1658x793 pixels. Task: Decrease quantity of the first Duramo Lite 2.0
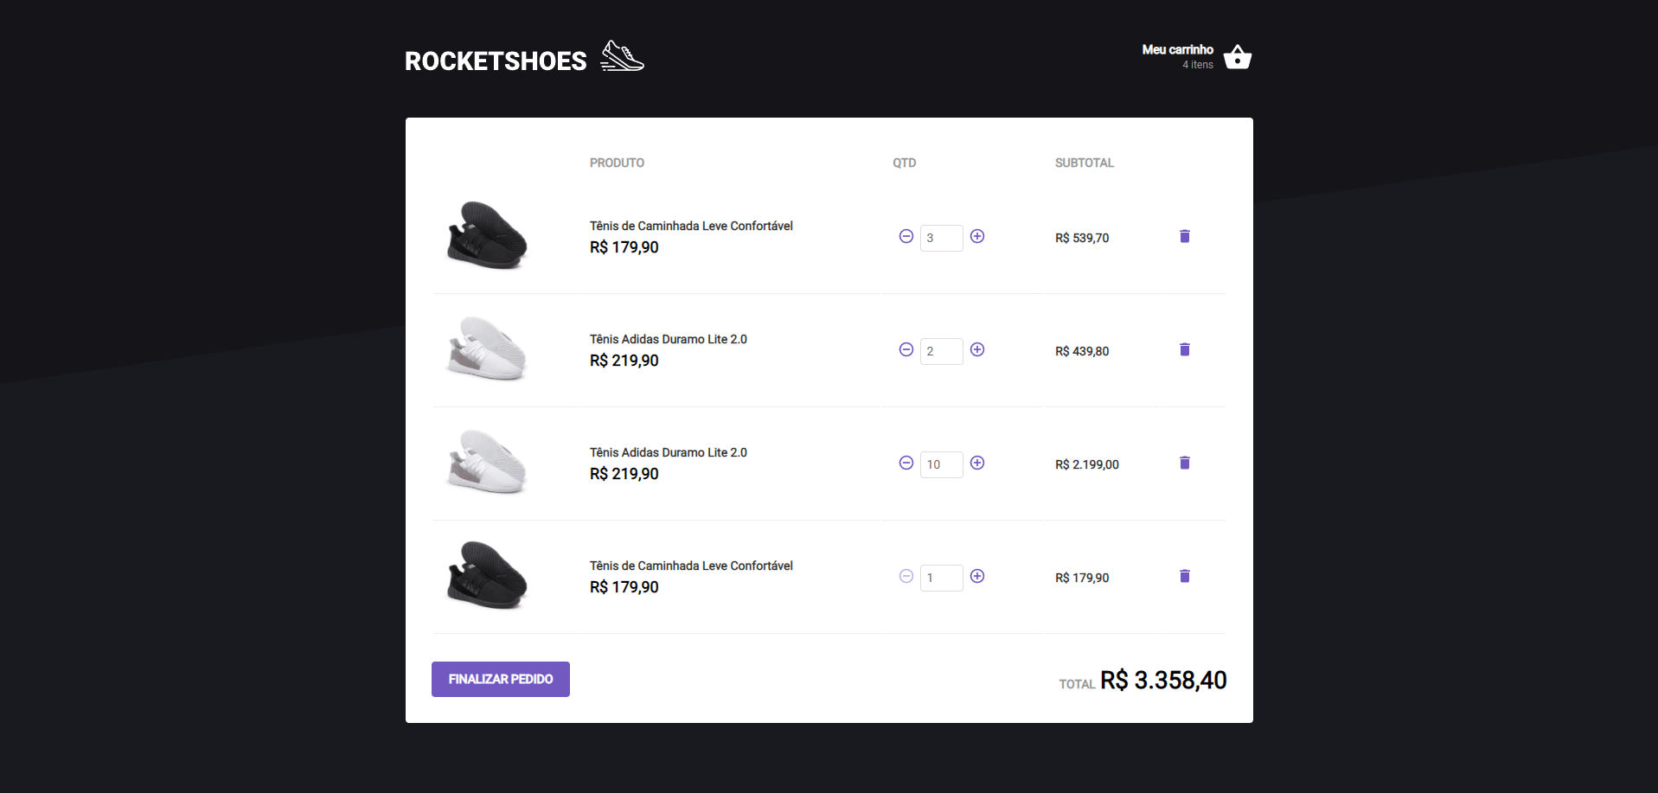(x=906, y=350)
